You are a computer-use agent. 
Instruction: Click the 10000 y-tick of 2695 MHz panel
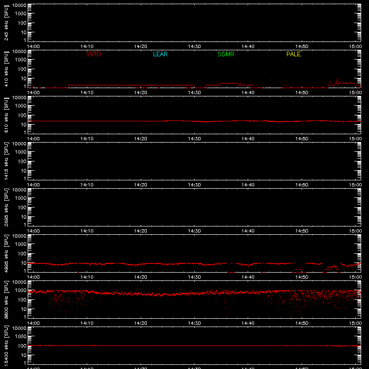(x=19, y=190)
